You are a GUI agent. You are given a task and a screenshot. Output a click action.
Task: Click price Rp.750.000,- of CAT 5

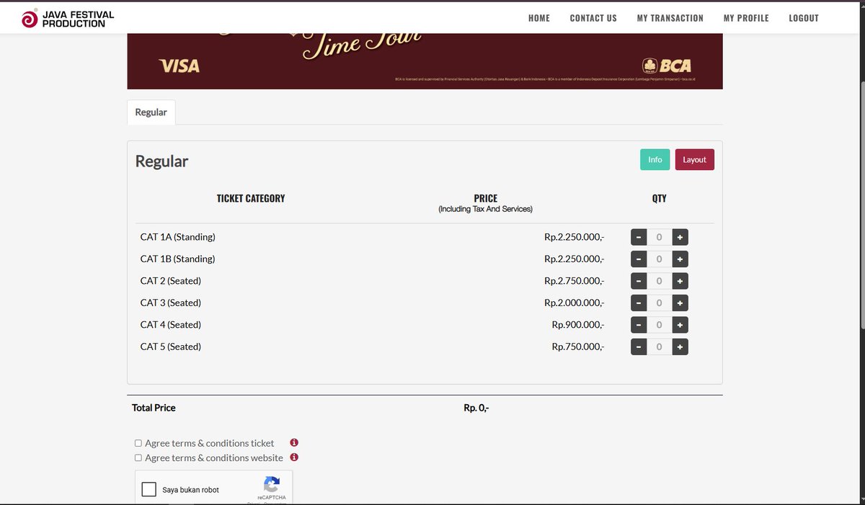click(577, 347)
